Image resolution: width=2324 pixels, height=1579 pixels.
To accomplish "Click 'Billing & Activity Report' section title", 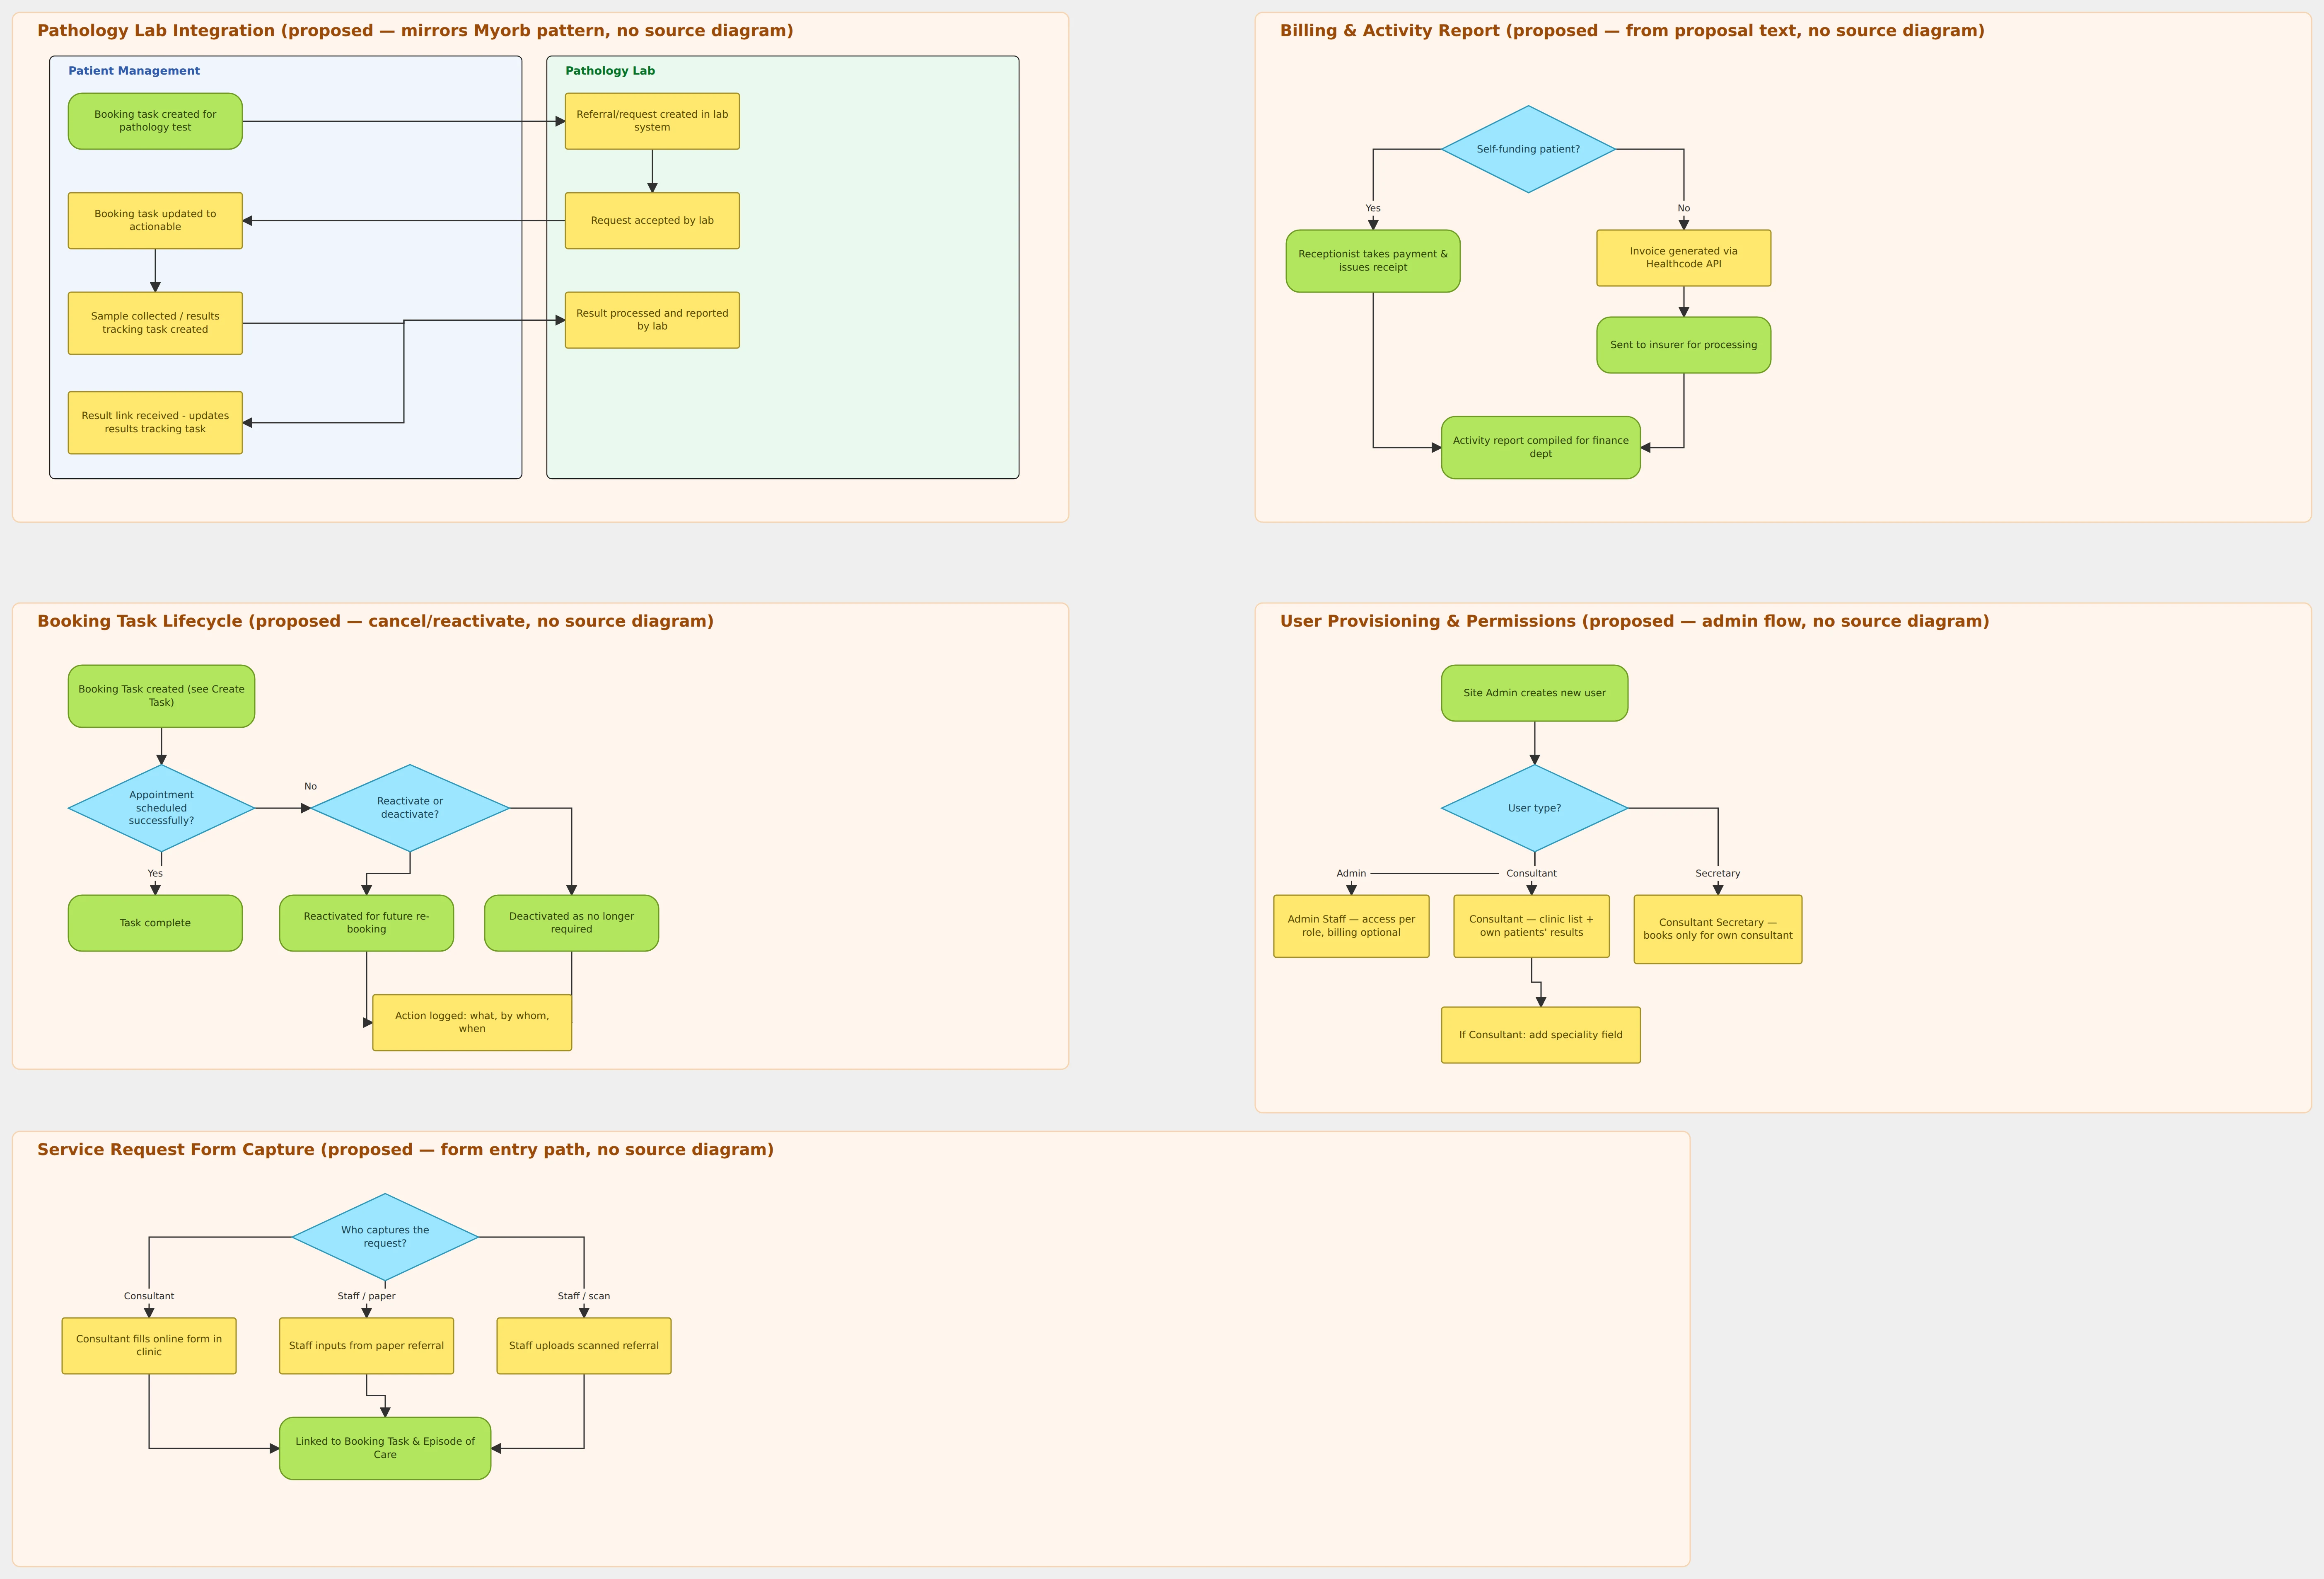I will (x=1632, y=31).
